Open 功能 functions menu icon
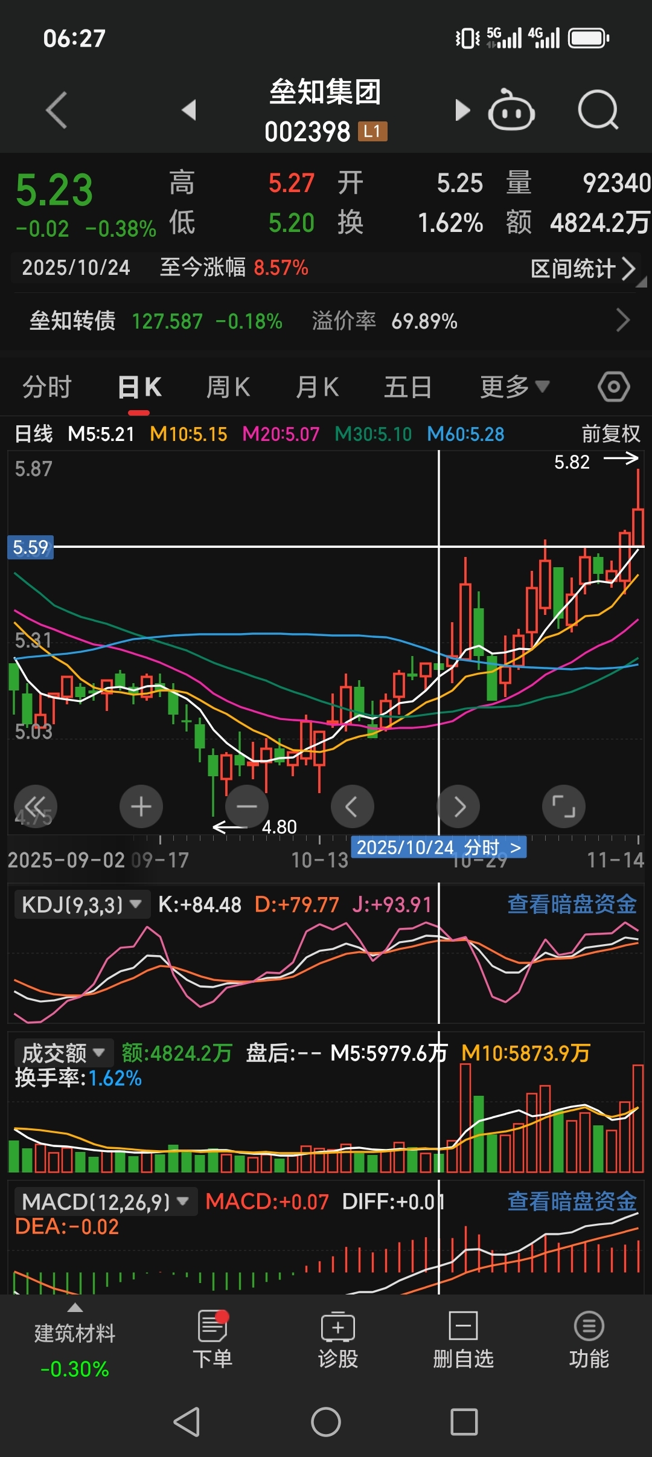 point(589,1340)
